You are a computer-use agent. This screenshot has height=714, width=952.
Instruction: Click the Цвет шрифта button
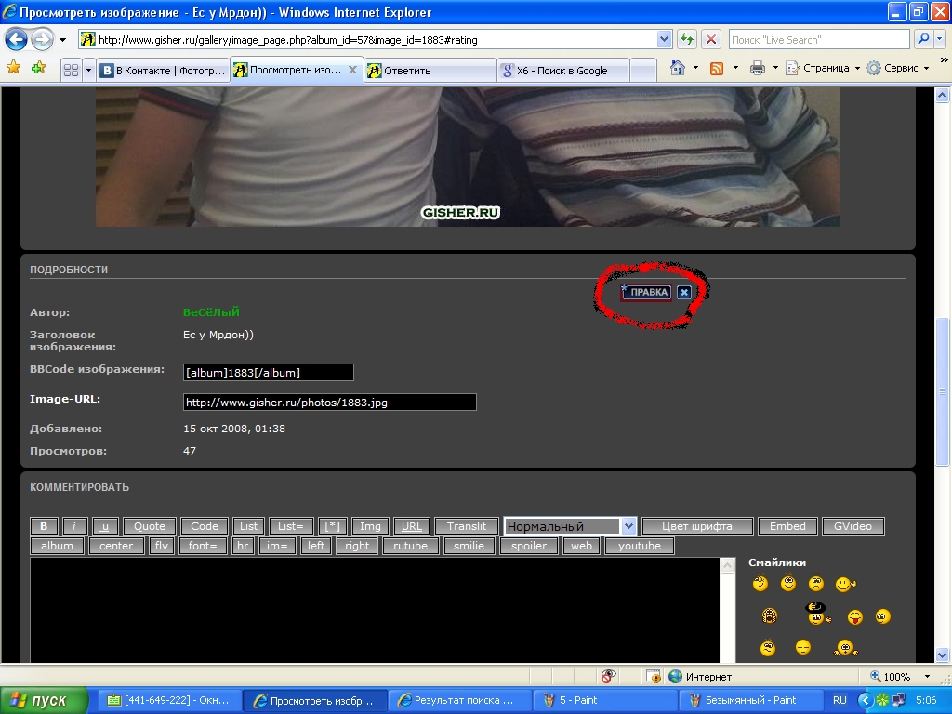point(696,526)
